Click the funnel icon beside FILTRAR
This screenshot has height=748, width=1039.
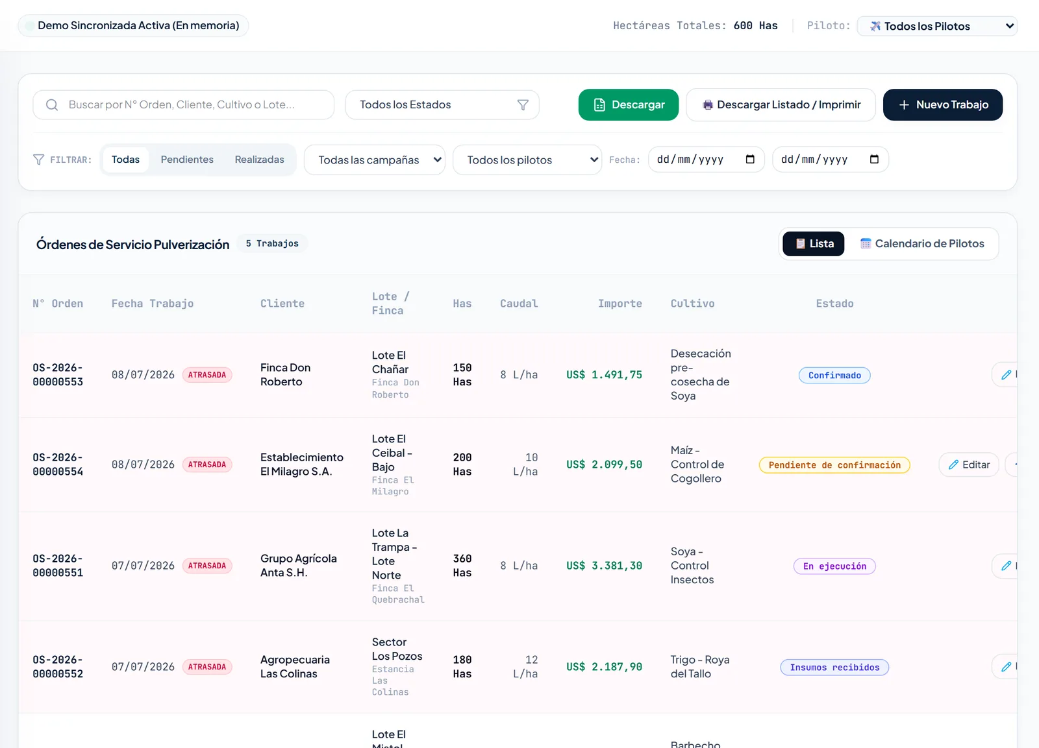point(39,160)
